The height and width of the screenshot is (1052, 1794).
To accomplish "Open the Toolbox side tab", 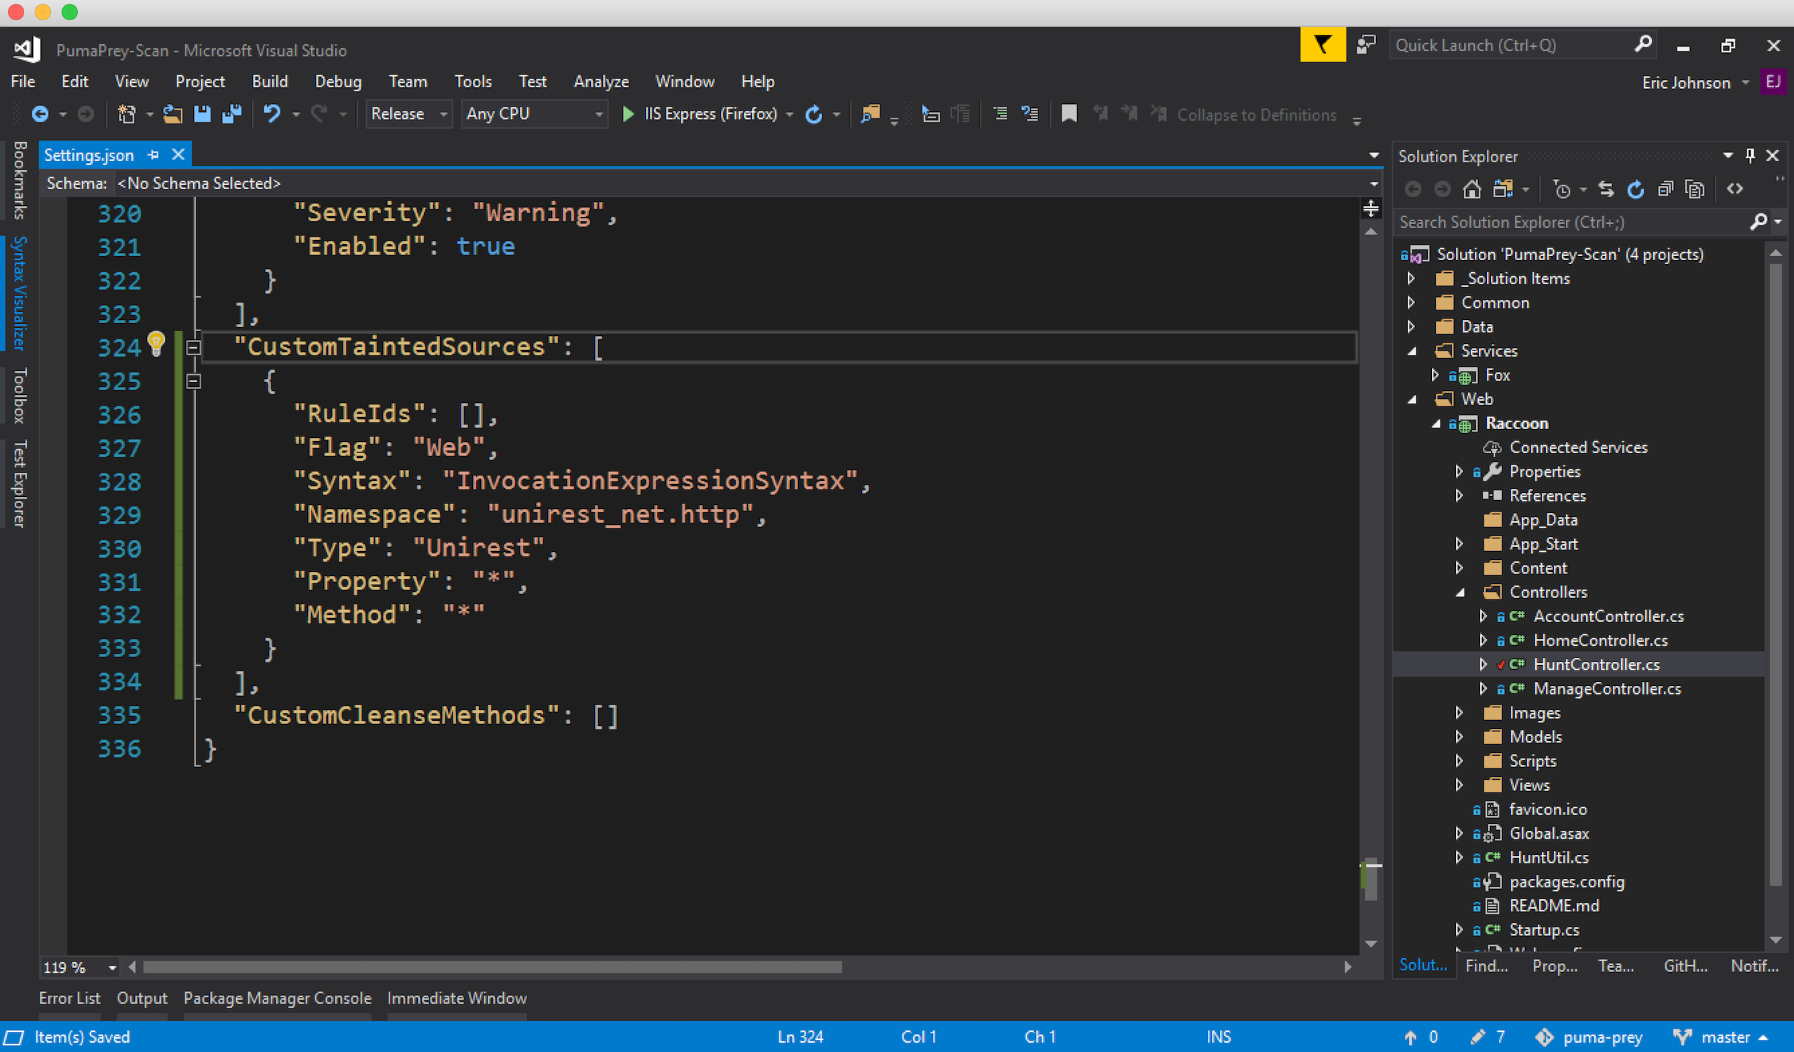I will [19, 395].
